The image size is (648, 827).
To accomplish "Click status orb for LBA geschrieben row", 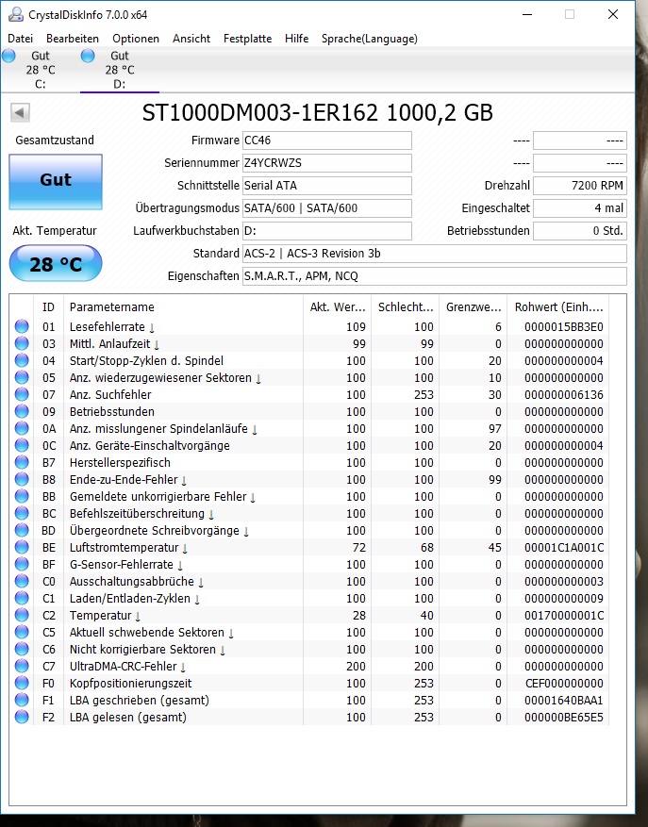I will click(x=22, y=700).
